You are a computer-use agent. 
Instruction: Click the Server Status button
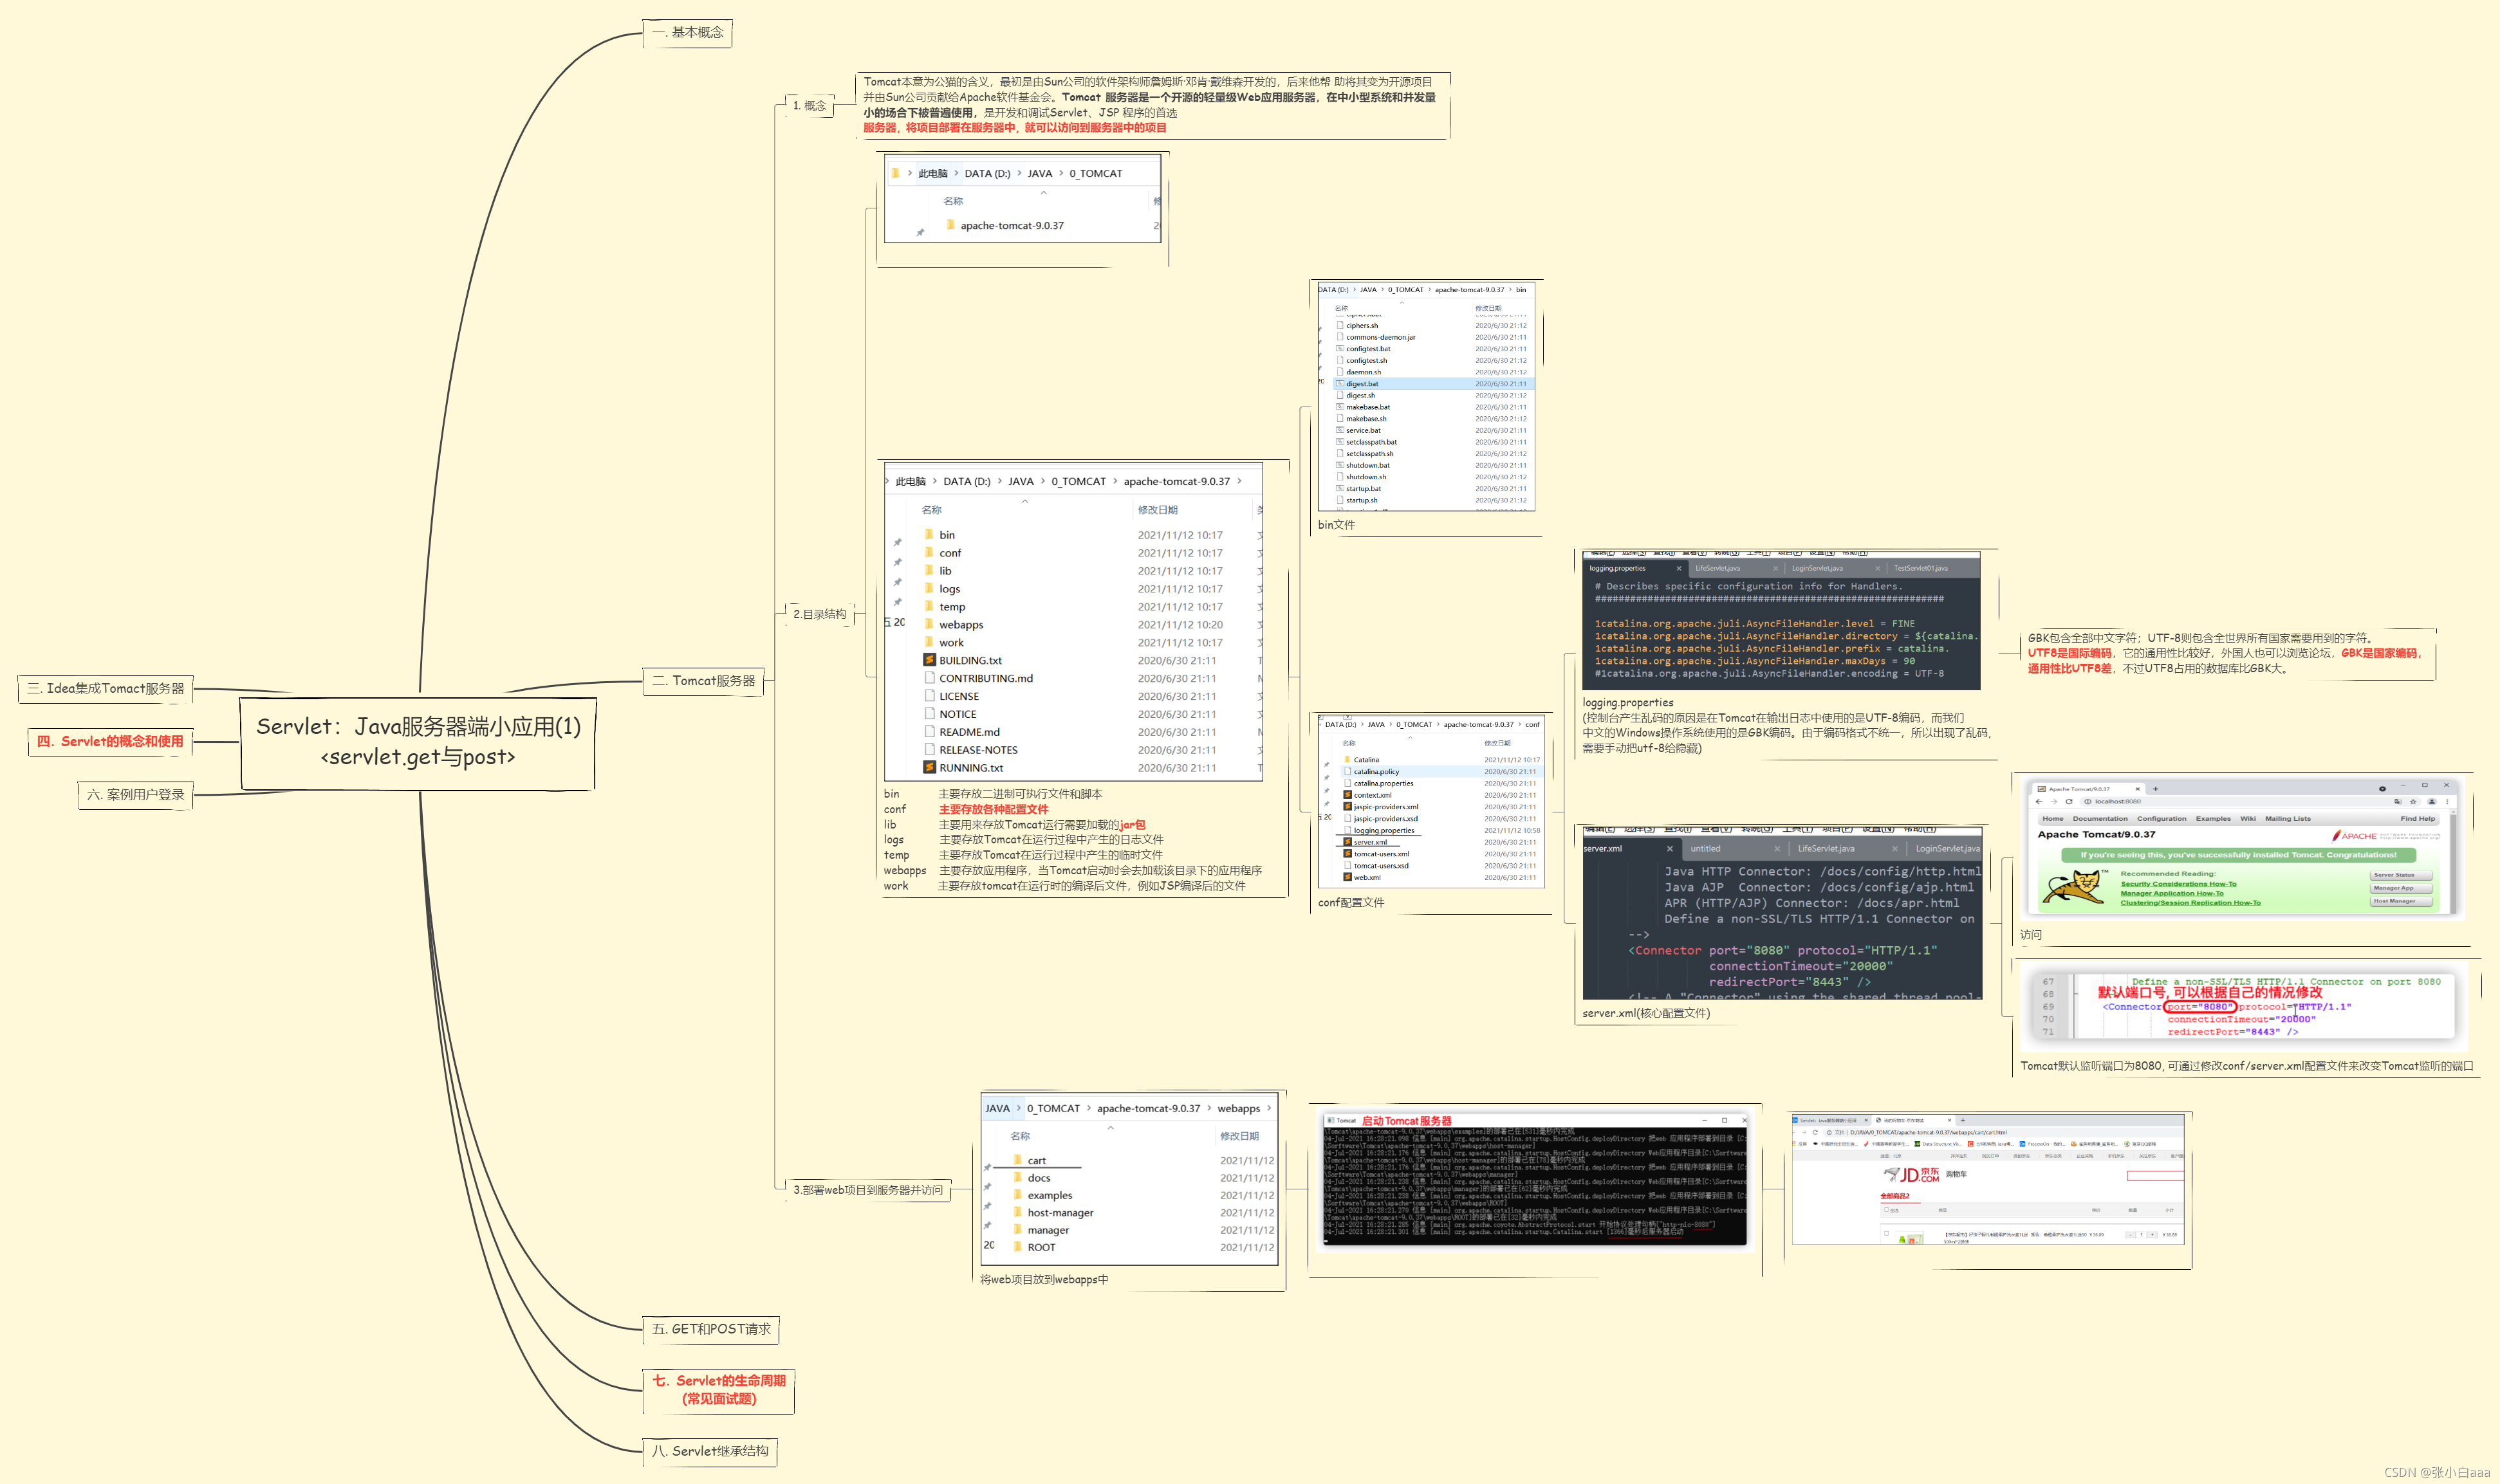pyautogui.click(x=2401, y=875)
